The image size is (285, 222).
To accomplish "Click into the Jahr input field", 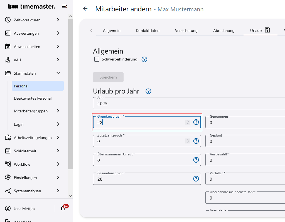I will point(189,104).
